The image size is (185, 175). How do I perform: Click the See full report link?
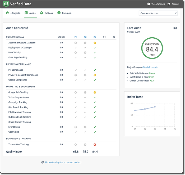click(150, 67)
